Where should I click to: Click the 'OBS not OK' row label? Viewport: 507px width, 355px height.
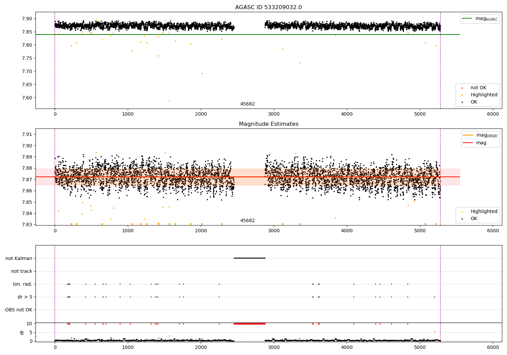click(19, 310)
